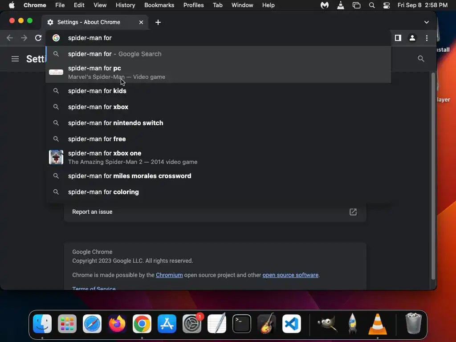Click the Google logo in address bar

click(56, 38)
